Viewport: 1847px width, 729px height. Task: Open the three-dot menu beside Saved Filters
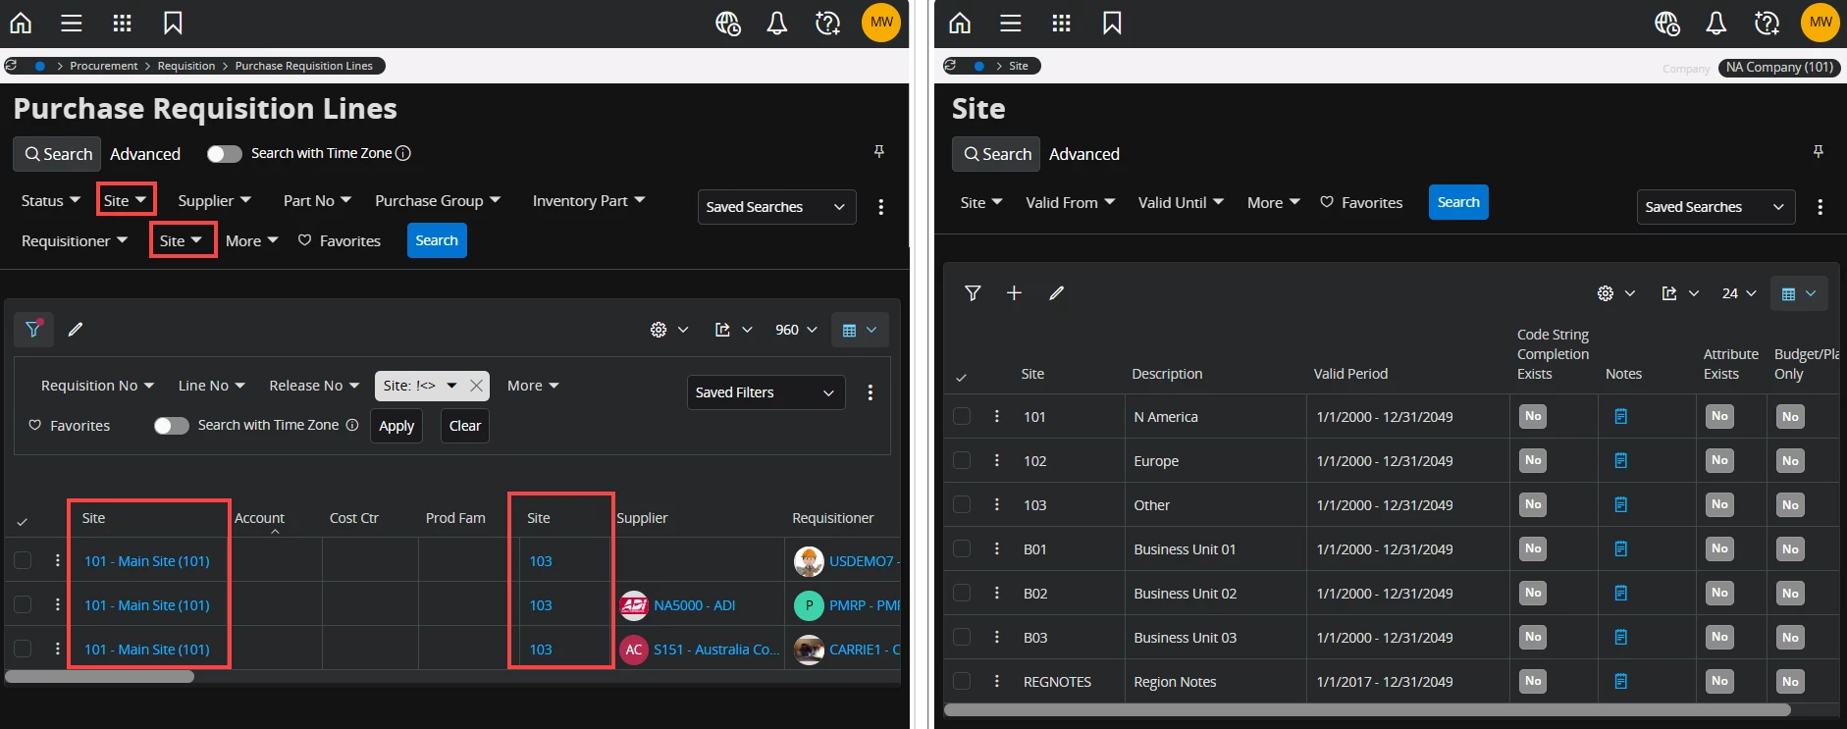(870, 392)
